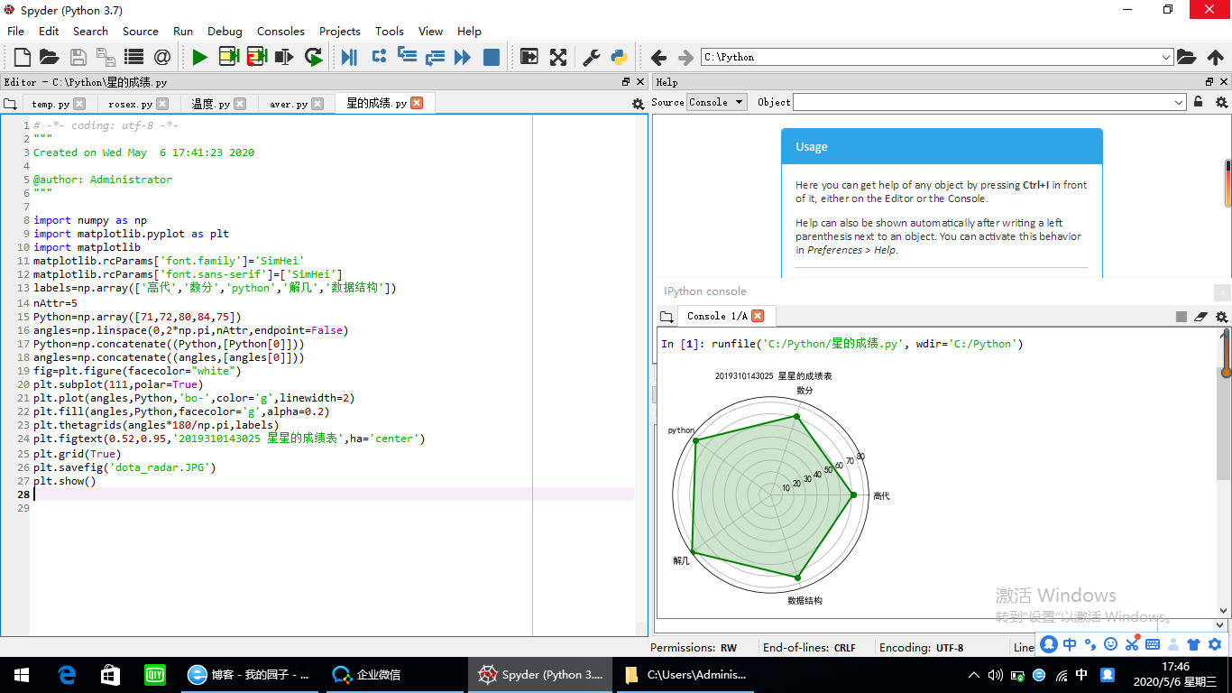Open the iQIYI app from Windows taskbar
Viewport: 1232px width, 693px height.
tap(154, 674)
